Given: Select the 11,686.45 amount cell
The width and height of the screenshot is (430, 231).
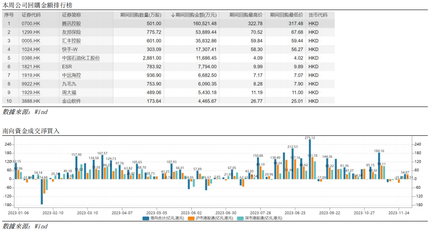Looking at the screenshot, I should (206, 58).
